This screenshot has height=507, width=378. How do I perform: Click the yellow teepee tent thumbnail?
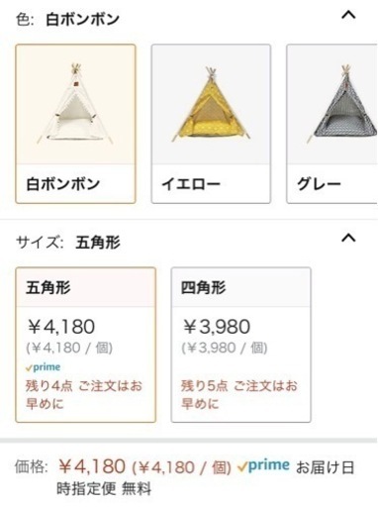pos(211,104)
